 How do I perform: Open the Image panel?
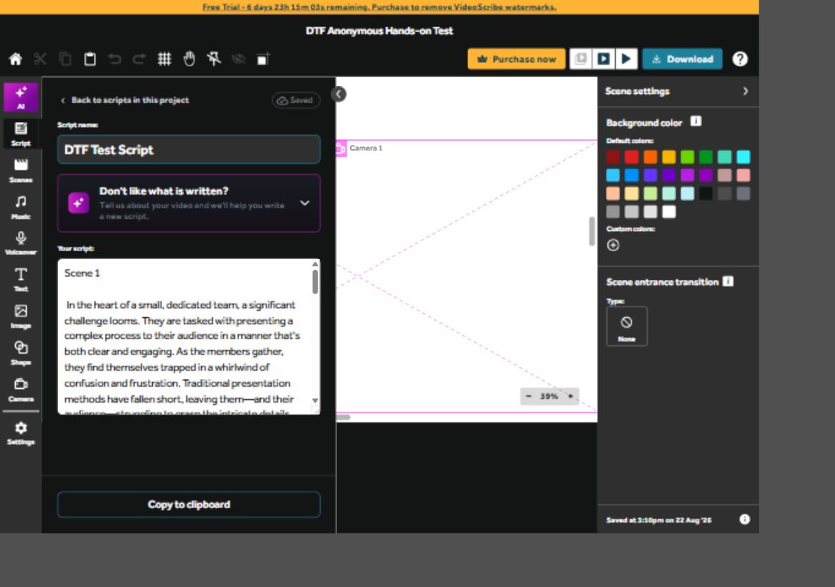[21, 316]
